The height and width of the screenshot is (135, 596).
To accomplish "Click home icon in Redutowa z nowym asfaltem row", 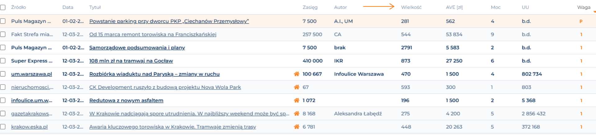I will 296,100.
